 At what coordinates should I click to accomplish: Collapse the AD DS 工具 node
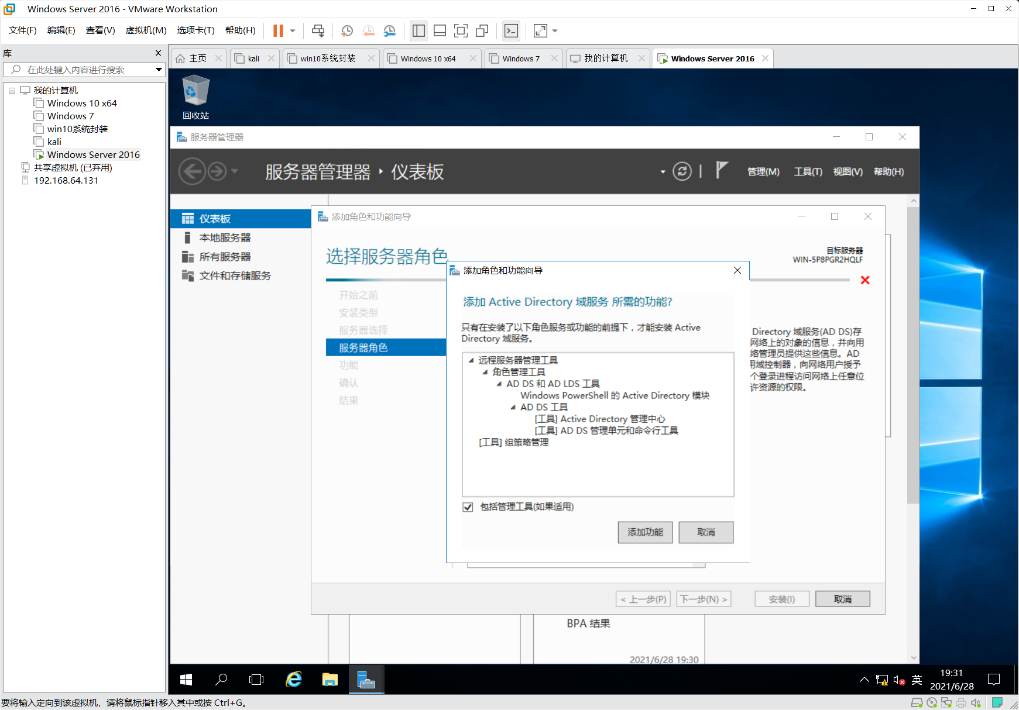513,407
